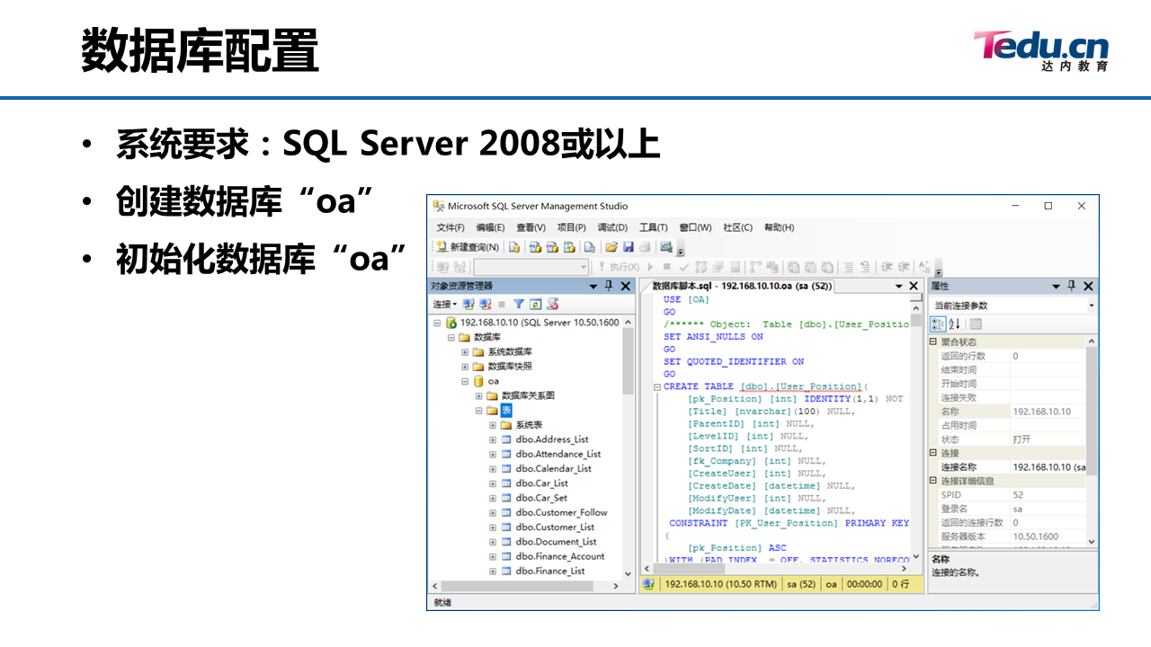1151x647 pixels.
Task: Click the parse checkmark toolbar icon
Action: point(684,267)
